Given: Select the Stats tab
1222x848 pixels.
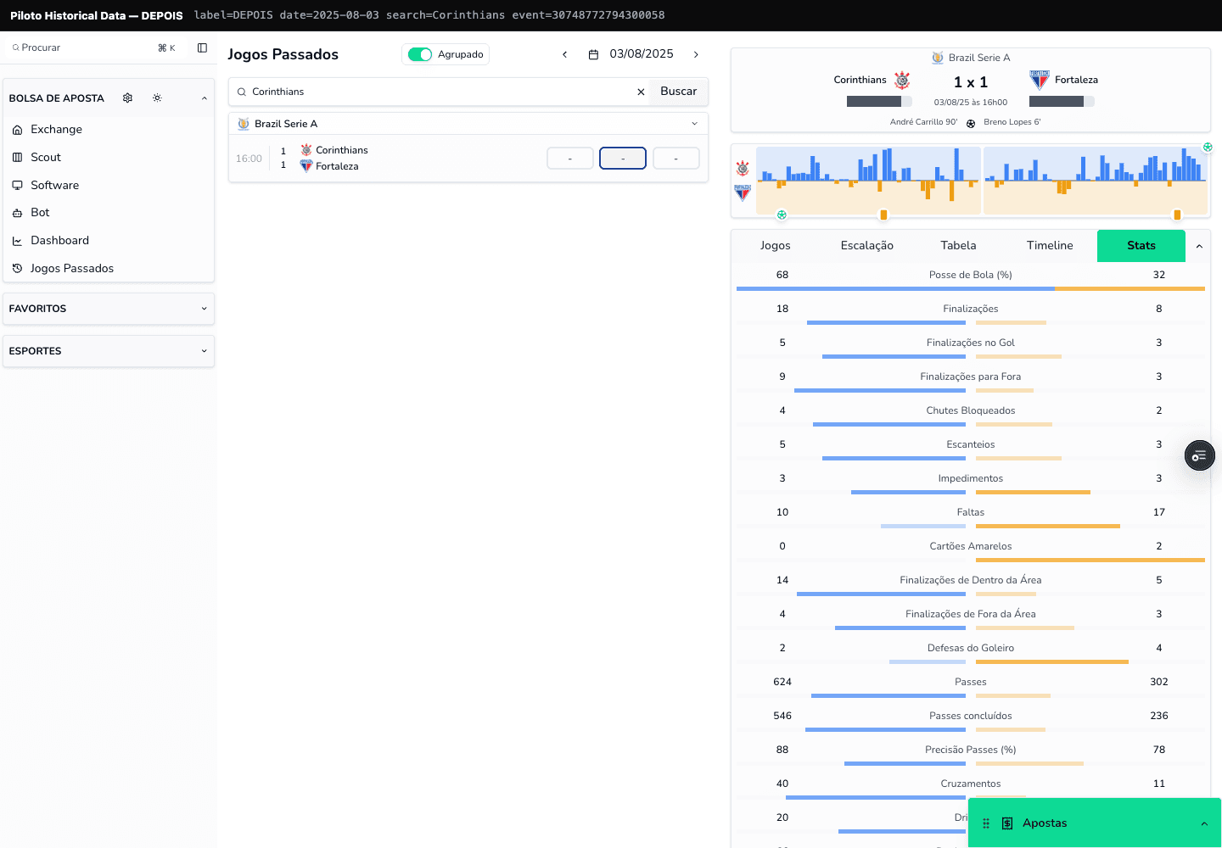Looking at the screenshot, I should click(x=1141, y=246).
